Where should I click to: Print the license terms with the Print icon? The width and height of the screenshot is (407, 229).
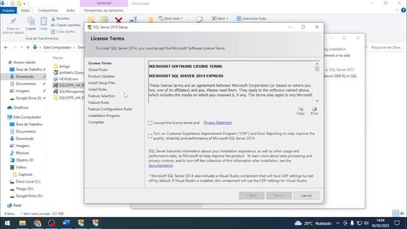point(314,111)
